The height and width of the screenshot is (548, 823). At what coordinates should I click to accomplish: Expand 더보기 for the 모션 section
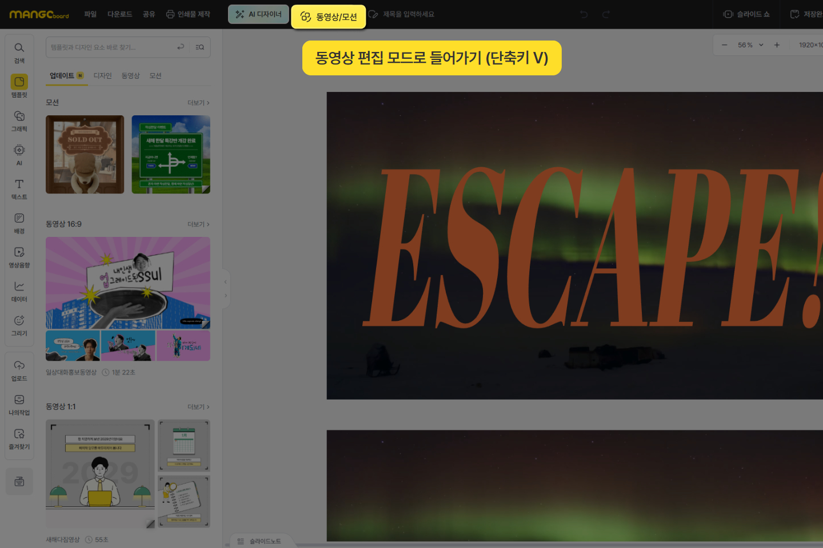click(x=198, y=103)
